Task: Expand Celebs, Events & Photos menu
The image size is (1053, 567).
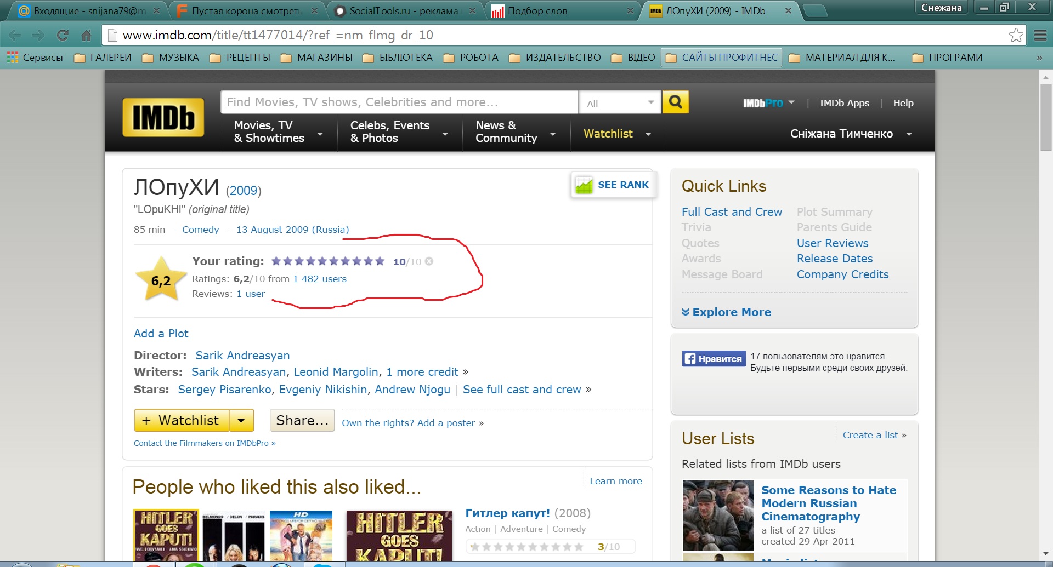Action: 399,132
